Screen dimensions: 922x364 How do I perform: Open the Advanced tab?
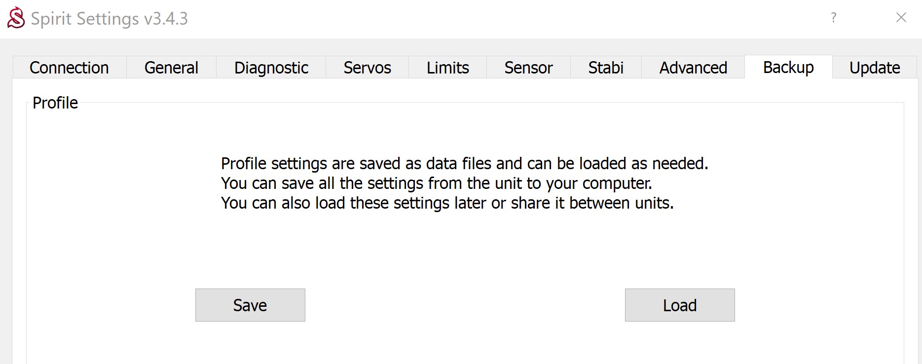pos(693,68)
